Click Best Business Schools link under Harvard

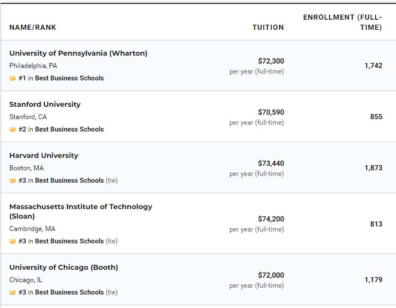click(x=69, y=181)
